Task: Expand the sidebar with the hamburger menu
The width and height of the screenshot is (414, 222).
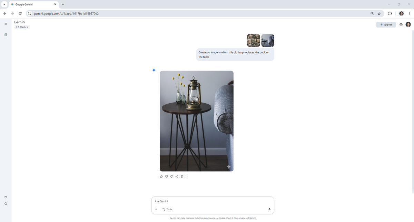Action: (6, 24)
